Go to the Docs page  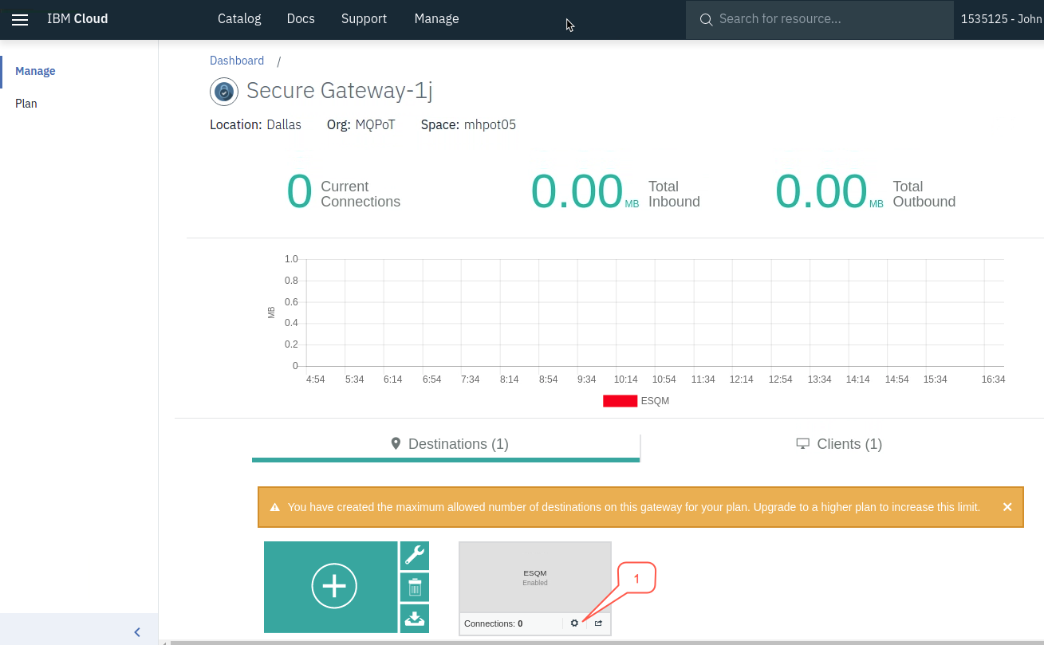point(301,19)
